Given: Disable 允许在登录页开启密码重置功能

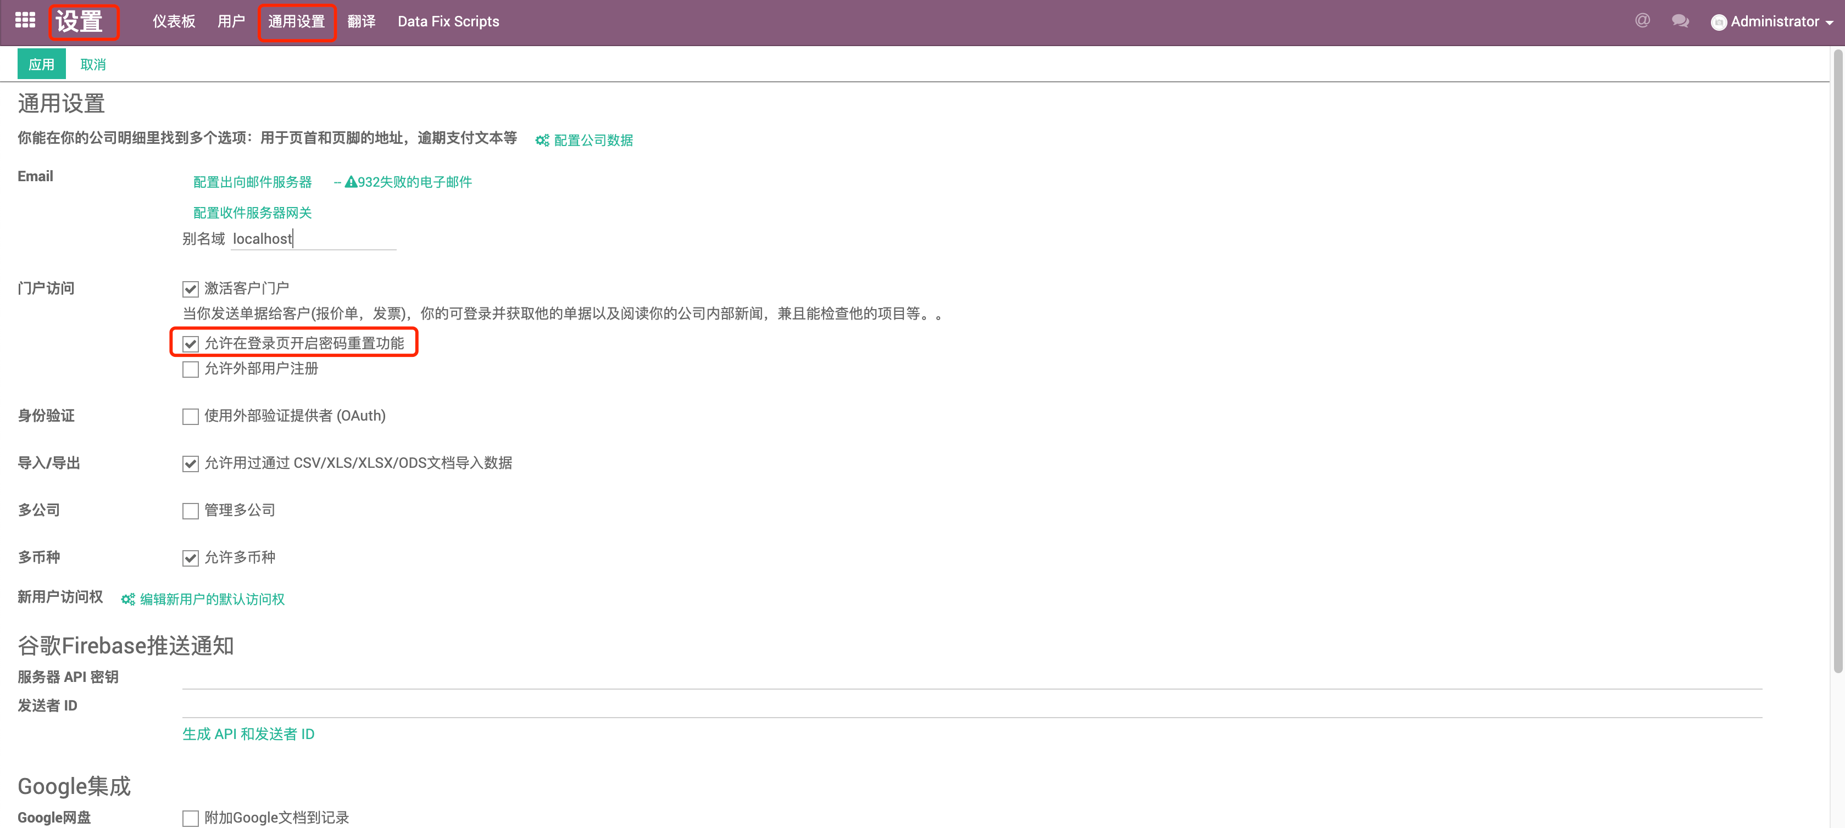Looking at the screenshot, I should pos(190,344).
